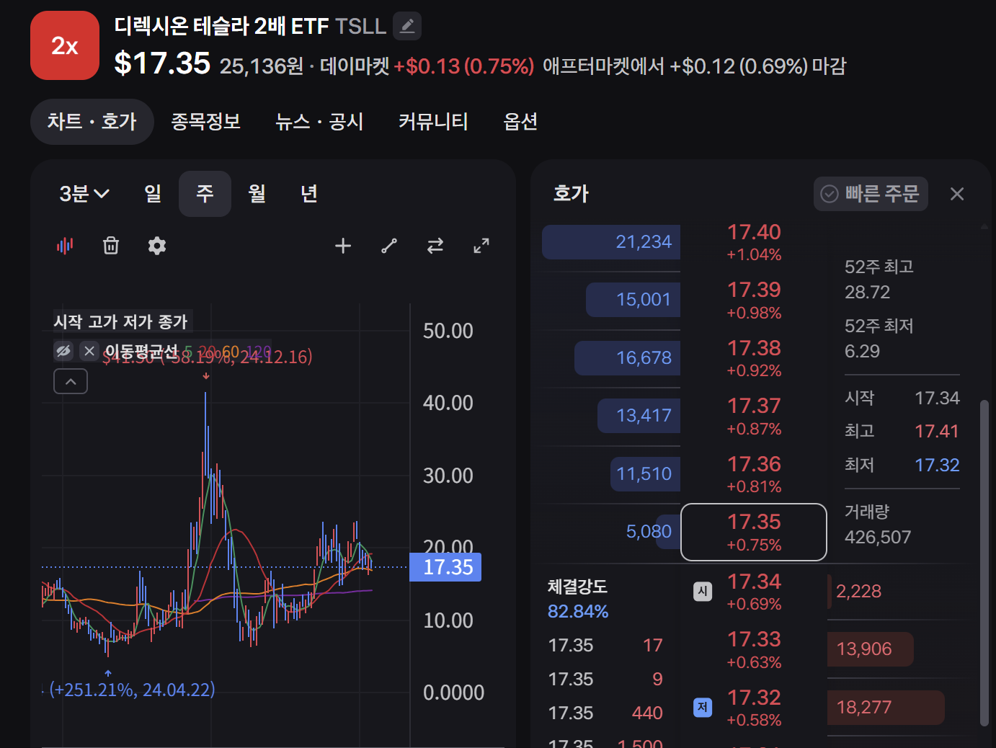The height and width of the screenshot is (748, 996).
Task: Select the line drawing tool icon
Action: (x=389, y=246)
